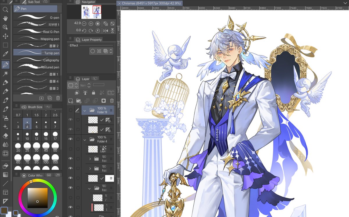Toggle visibility of first layer under Folder 19
This screenshot has height=217, width=349.
(x=70, y=120)
